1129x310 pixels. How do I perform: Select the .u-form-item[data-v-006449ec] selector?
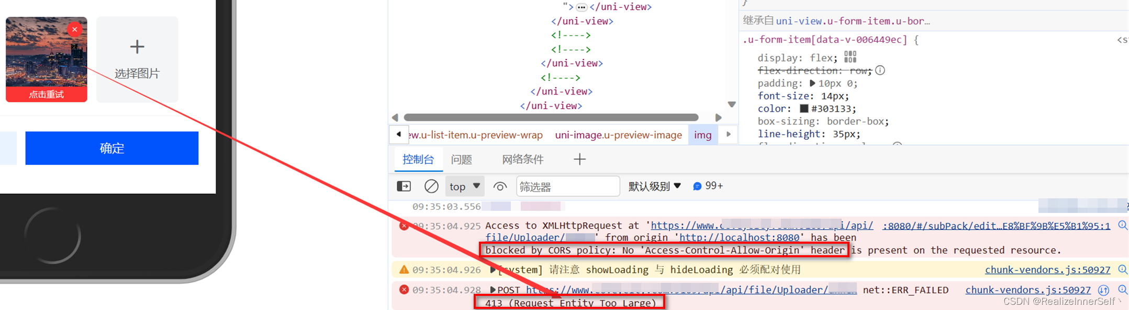824,40
